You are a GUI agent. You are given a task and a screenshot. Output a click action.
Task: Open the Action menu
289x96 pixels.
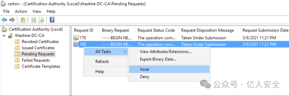[x=21, y=11]
